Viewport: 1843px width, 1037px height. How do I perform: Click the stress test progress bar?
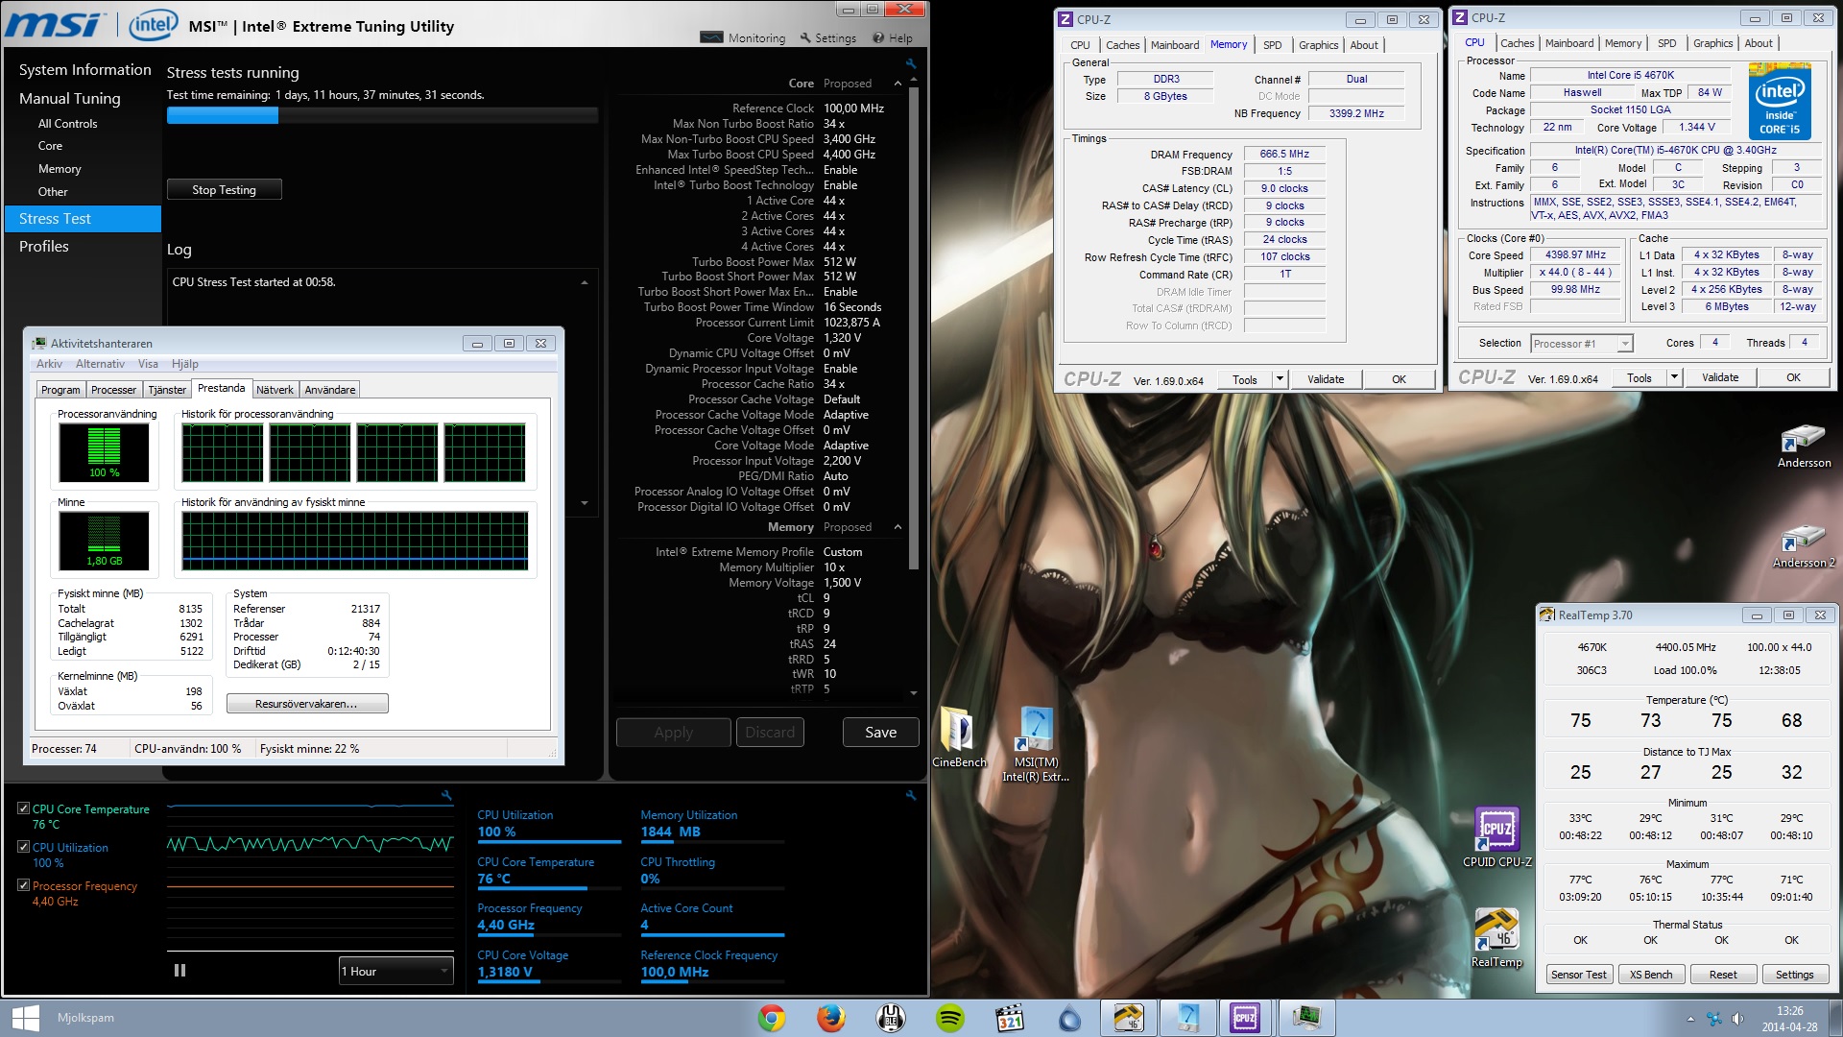(382, 115)
